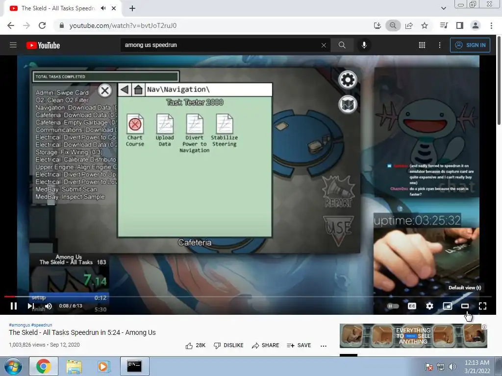
Task: Mute the video volume
Action: pos(49,306)
